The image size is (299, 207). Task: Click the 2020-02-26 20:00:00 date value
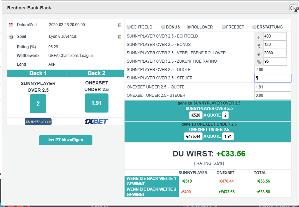point(67,25)
